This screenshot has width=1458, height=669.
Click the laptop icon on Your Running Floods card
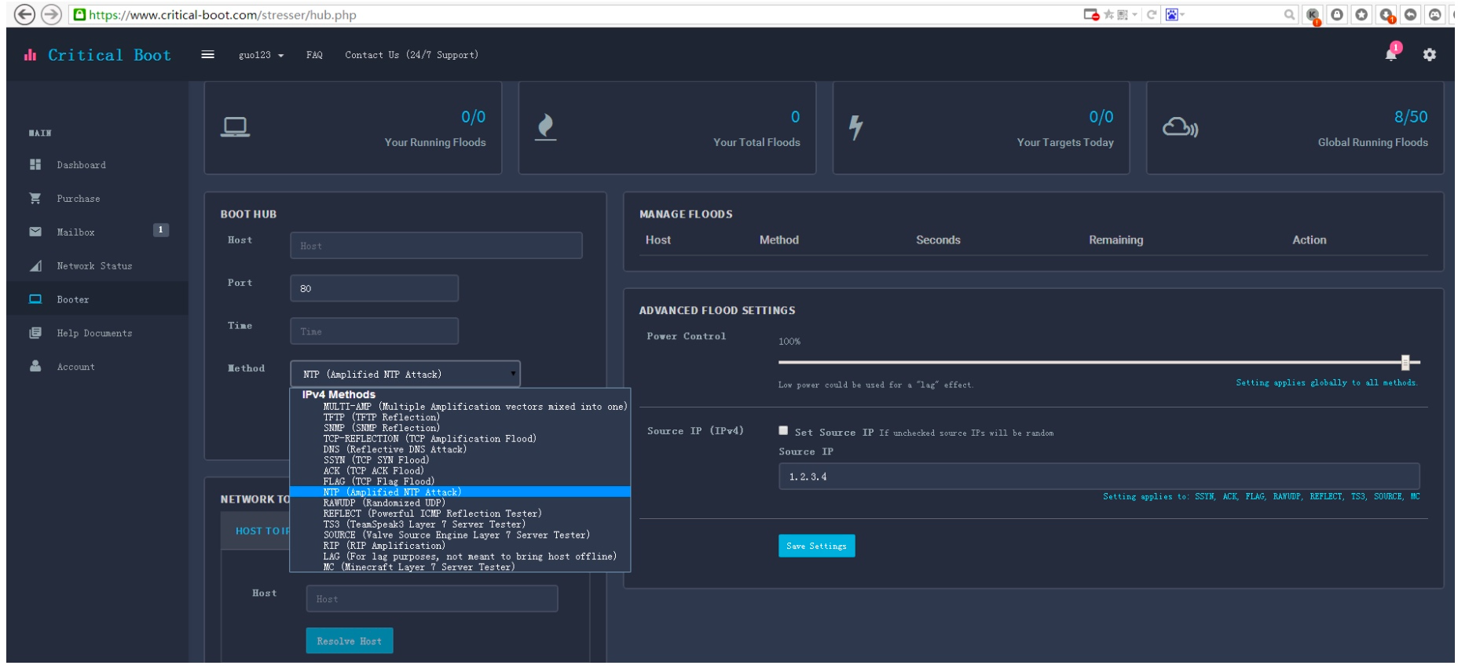click(x=235, y=127)
